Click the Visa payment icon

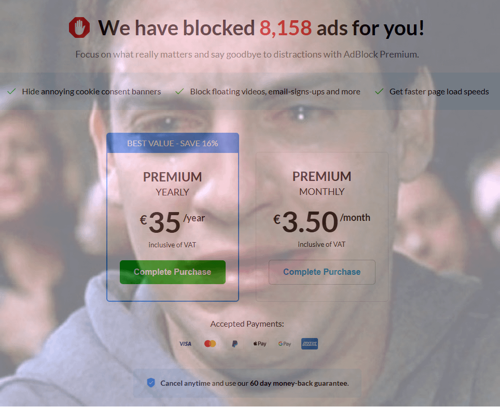point(185,344)
